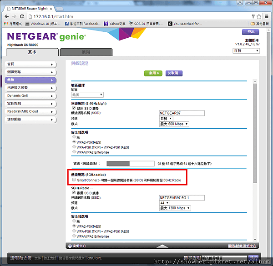Switch to the Basic tab

(32, 52)
